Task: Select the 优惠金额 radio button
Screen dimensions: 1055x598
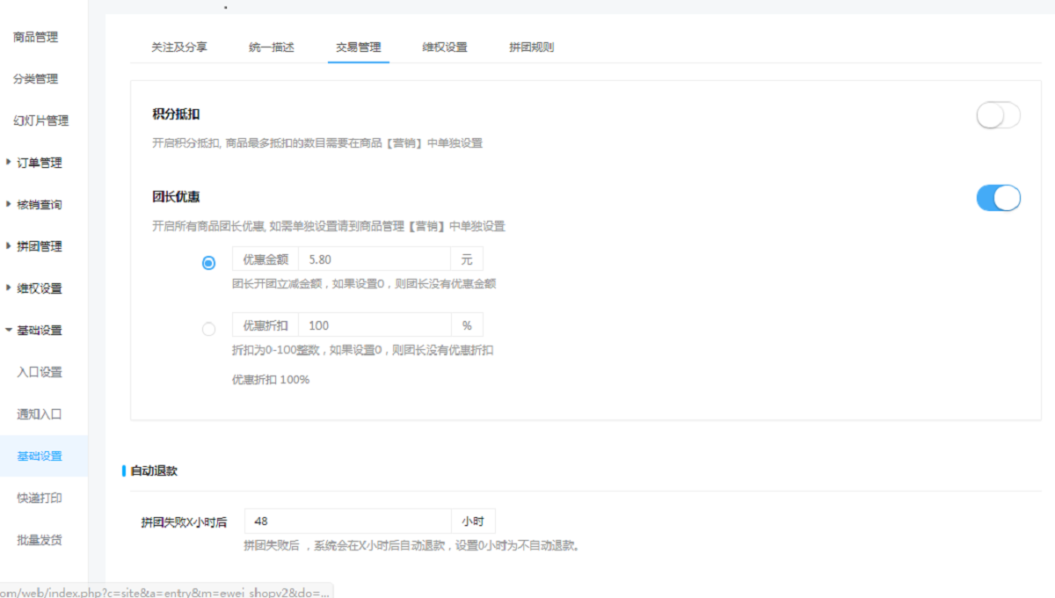Action: click(x=208, y=263)
